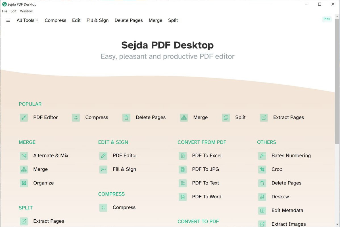The height and width of the screenshot is (227, 340).
Task: Open the Crop tool link
Action: tap(277, 169)
